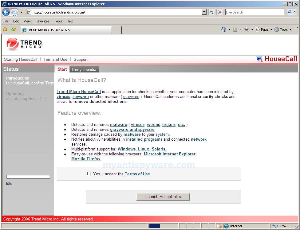Click the Home page icon
Image resolution: width=300 pixels, height=230 pixels.
[224, 29]
